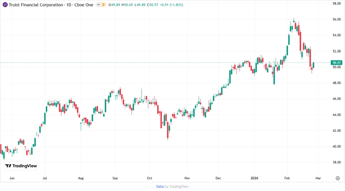Click the Feb label on time axis

(287, 178)
